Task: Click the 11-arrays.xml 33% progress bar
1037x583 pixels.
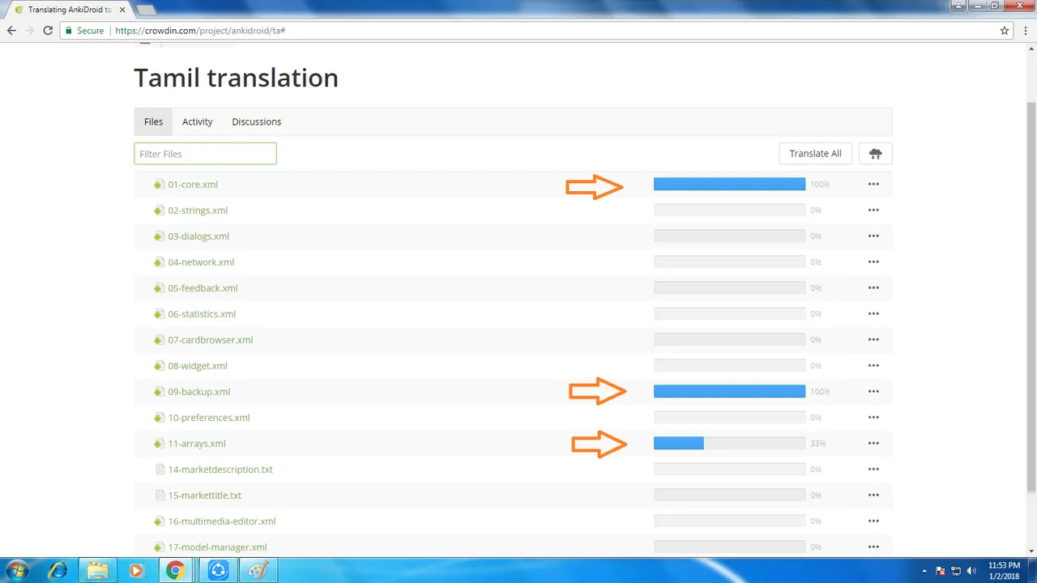Action: pyautogui.click(x=729, y=444)
